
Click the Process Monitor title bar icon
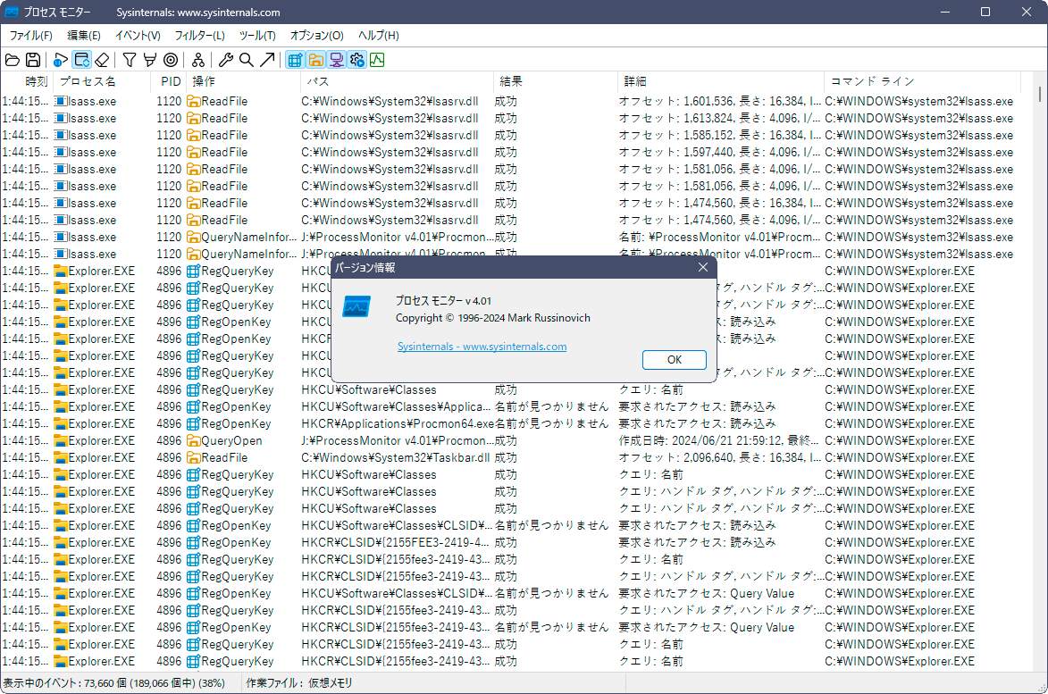(x=12, y=12)
